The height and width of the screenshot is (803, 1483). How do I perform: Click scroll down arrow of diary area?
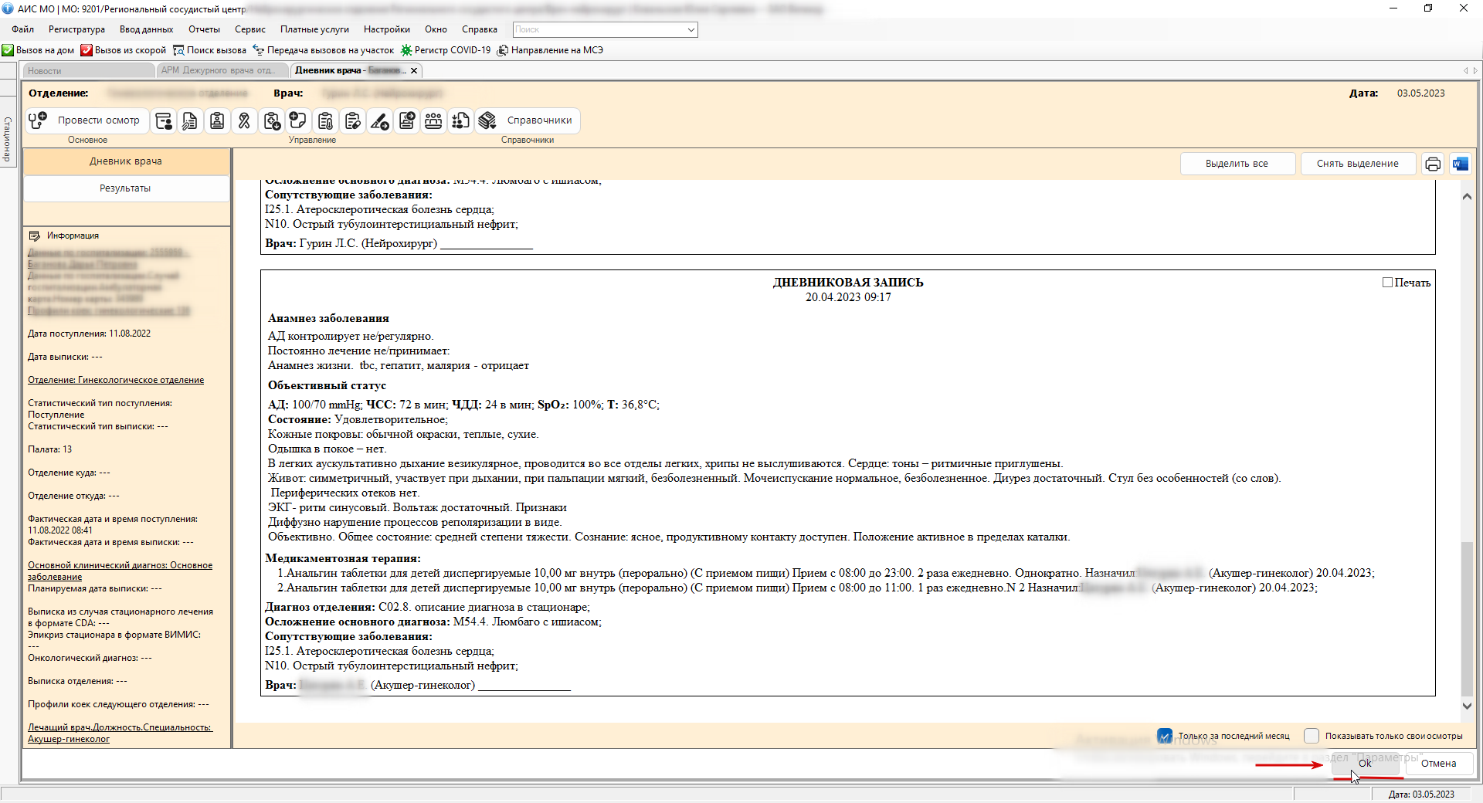1467,706
